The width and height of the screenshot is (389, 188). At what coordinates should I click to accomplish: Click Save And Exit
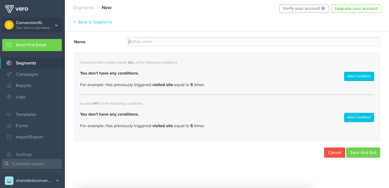coord(363,152)
